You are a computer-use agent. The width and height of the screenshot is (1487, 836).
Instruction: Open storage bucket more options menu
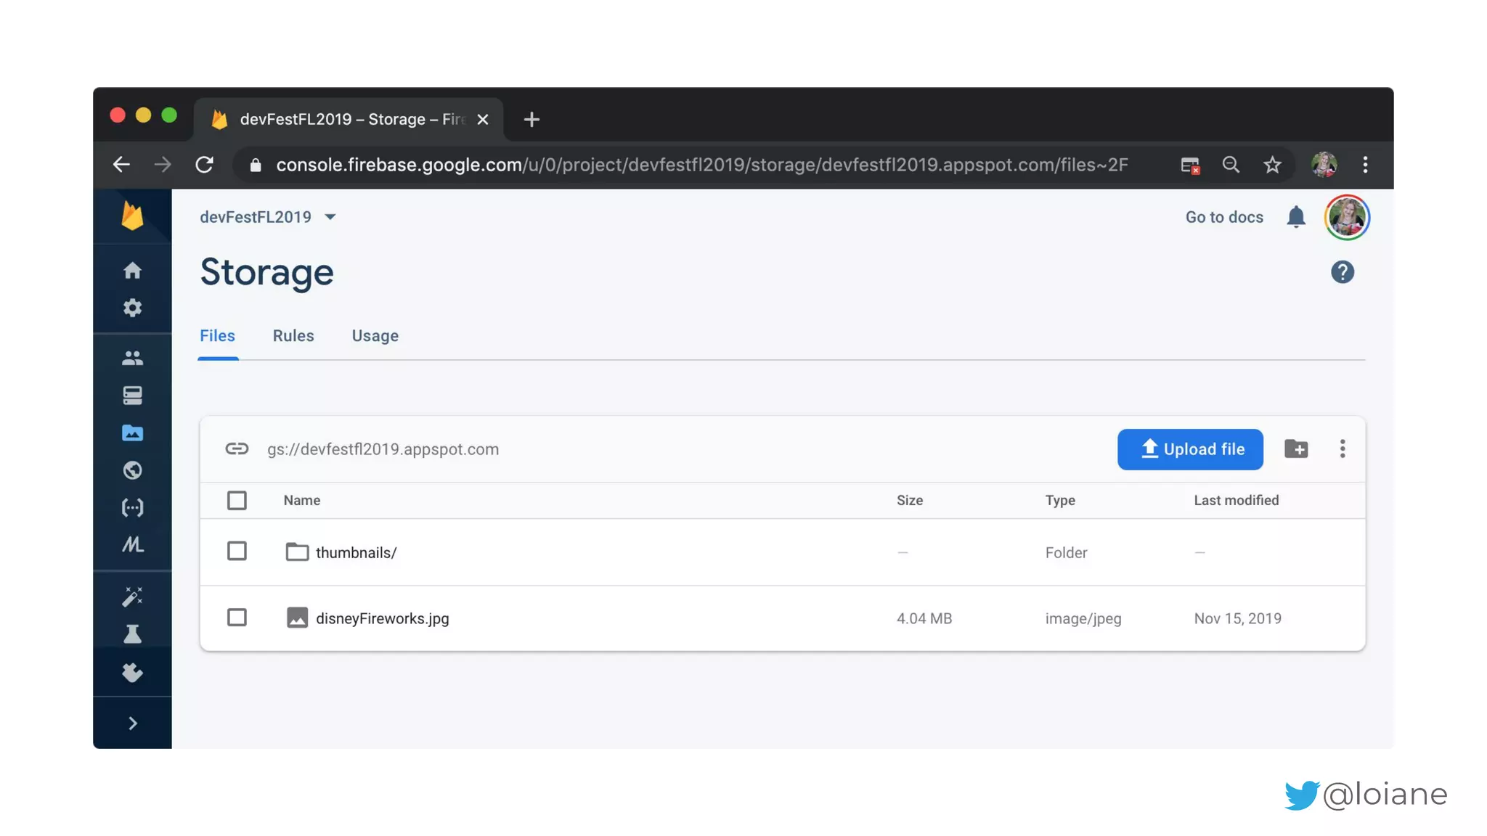click(x=1343, y=449)
